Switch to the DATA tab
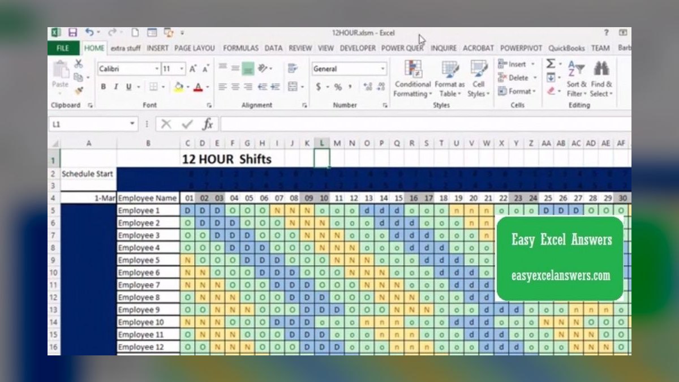The width and height of the screenshot is (679, 382). click(x=273, y=48)
